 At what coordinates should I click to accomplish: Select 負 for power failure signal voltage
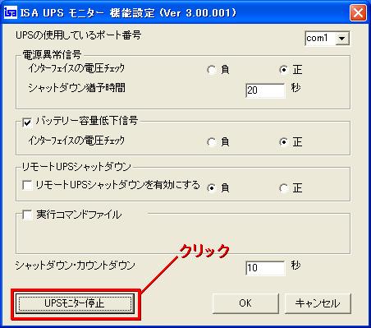click(x=211, y=70)
